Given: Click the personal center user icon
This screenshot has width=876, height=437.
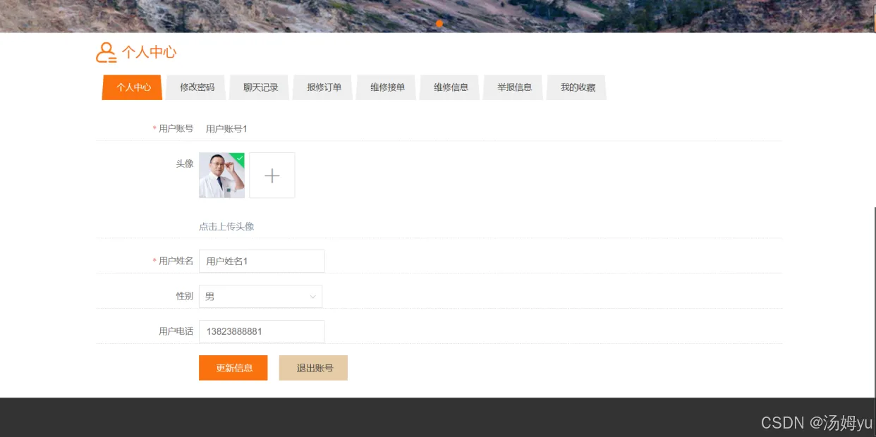Looking at the screenshot, I should click(x=107, y=52).
